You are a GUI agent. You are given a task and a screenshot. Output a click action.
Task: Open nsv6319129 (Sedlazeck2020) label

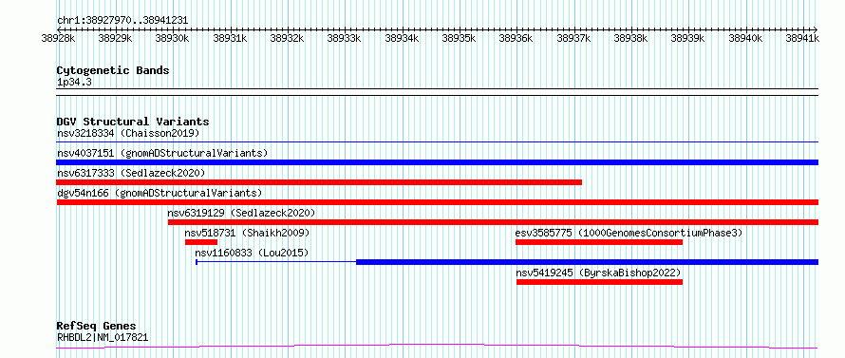coord(241,213)
